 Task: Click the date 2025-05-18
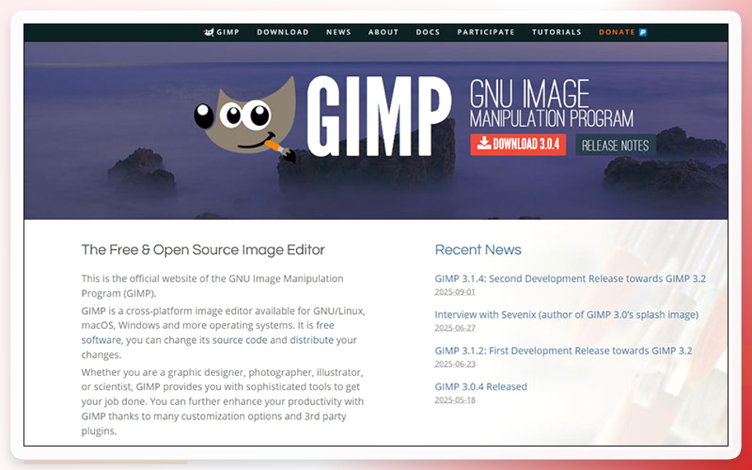(x=454, y=400)
